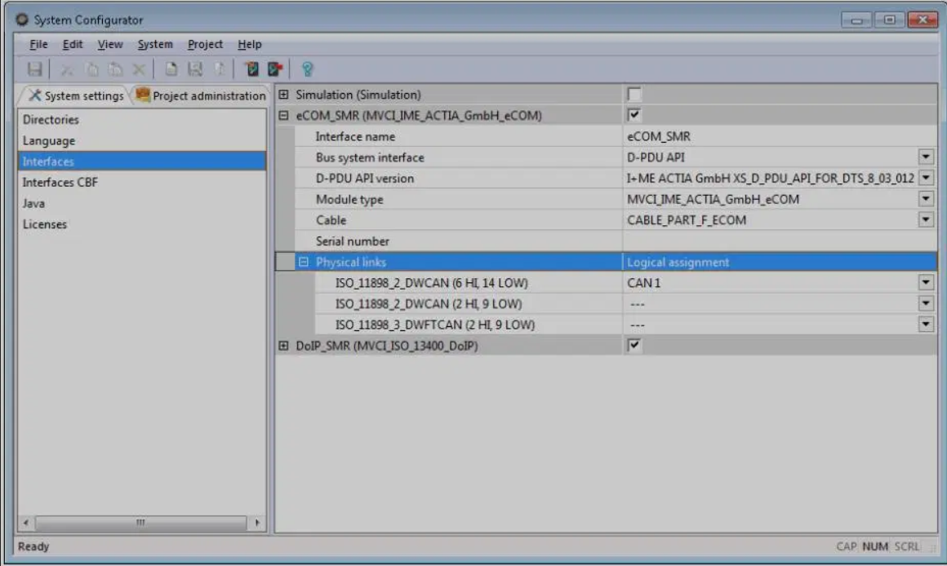The width and height of the screenshot is (947, 566).
Task: Click the dark checklist toolbar icon
Action: pos(251,69)
